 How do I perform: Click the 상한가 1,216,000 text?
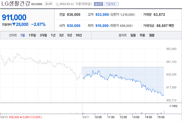point(122,14)
